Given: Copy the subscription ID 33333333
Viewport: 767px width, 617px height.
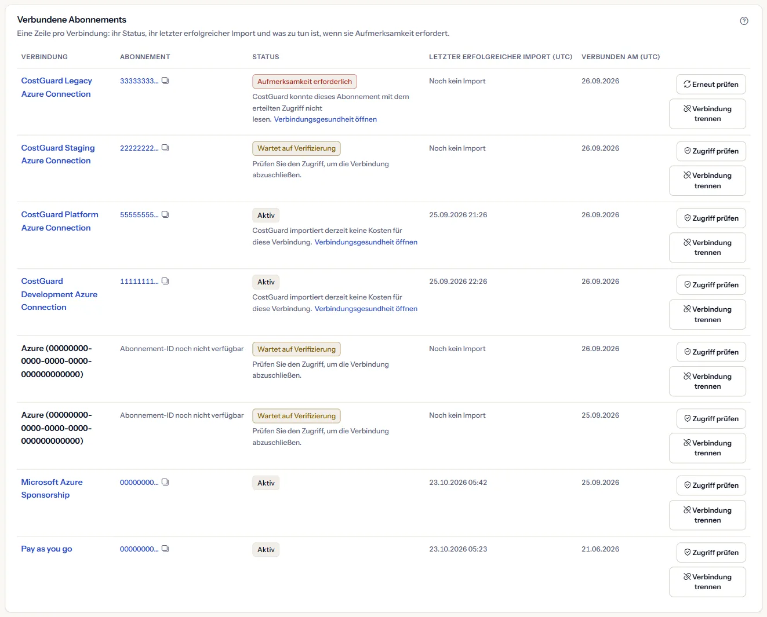Looking at the screenshot, I should coord(165,81).
